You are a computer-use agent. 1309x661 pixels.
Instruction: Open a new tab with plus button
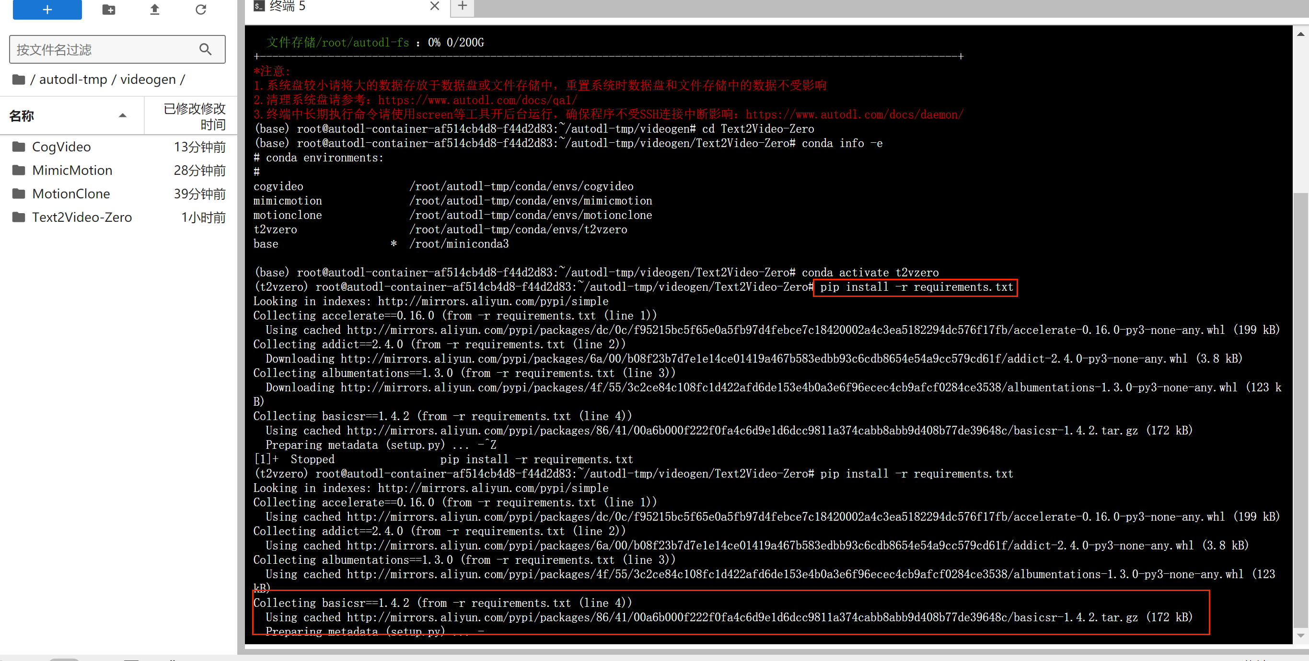[462, 6]
